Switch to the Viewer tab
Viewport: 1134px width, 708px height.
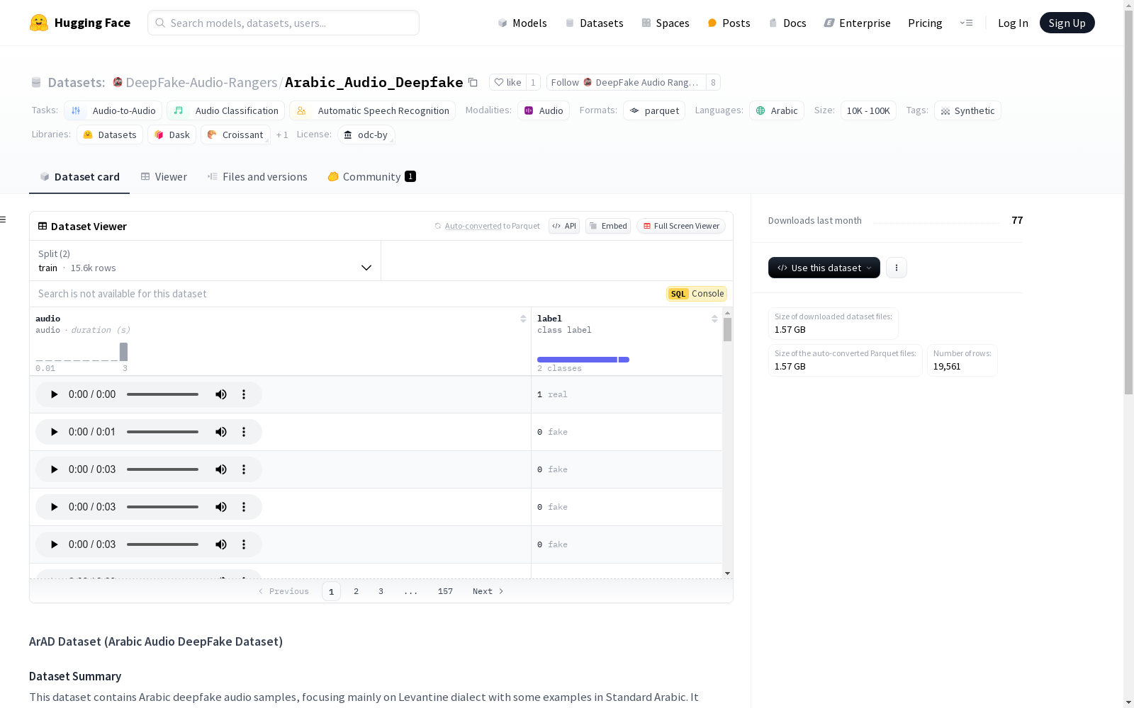pos(164,176)
